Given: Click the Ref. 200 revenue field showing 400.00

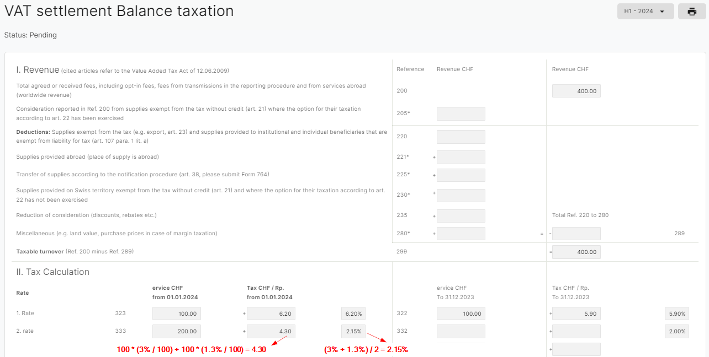Looking at the screenshot, I should pyautogui.click(x=576, y=91).
